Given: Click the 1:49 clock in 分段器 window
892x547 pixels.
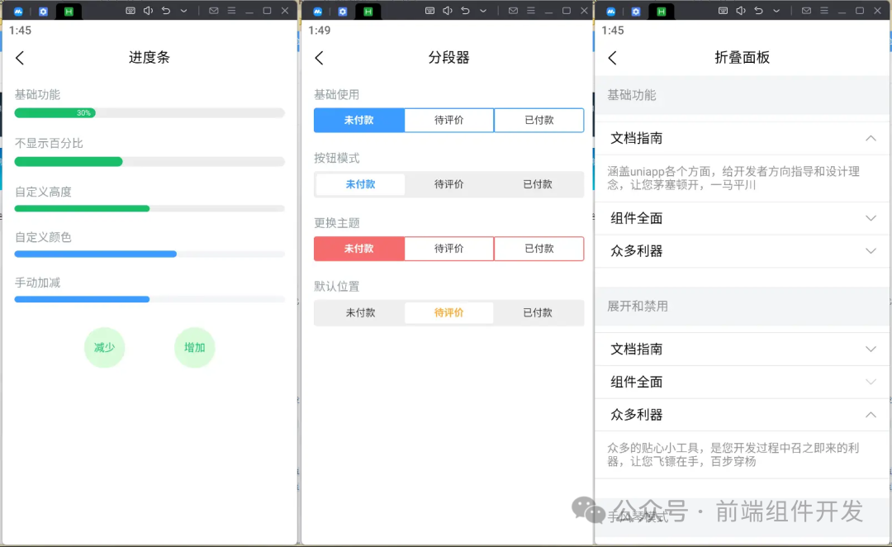Looking at the screenshot, I should pyautogui.click(x=319, y=31).
